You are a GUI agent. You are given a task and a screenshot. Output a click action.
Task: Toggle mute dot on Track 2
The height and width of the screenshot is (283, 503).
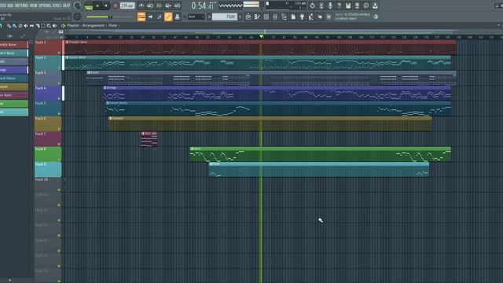(x=59, y=68)
